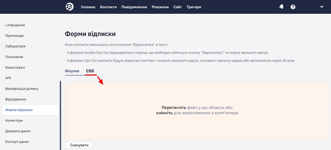Open the Головна menu item
The width and height of the screenshot is (331, 150).
point(88,7)
